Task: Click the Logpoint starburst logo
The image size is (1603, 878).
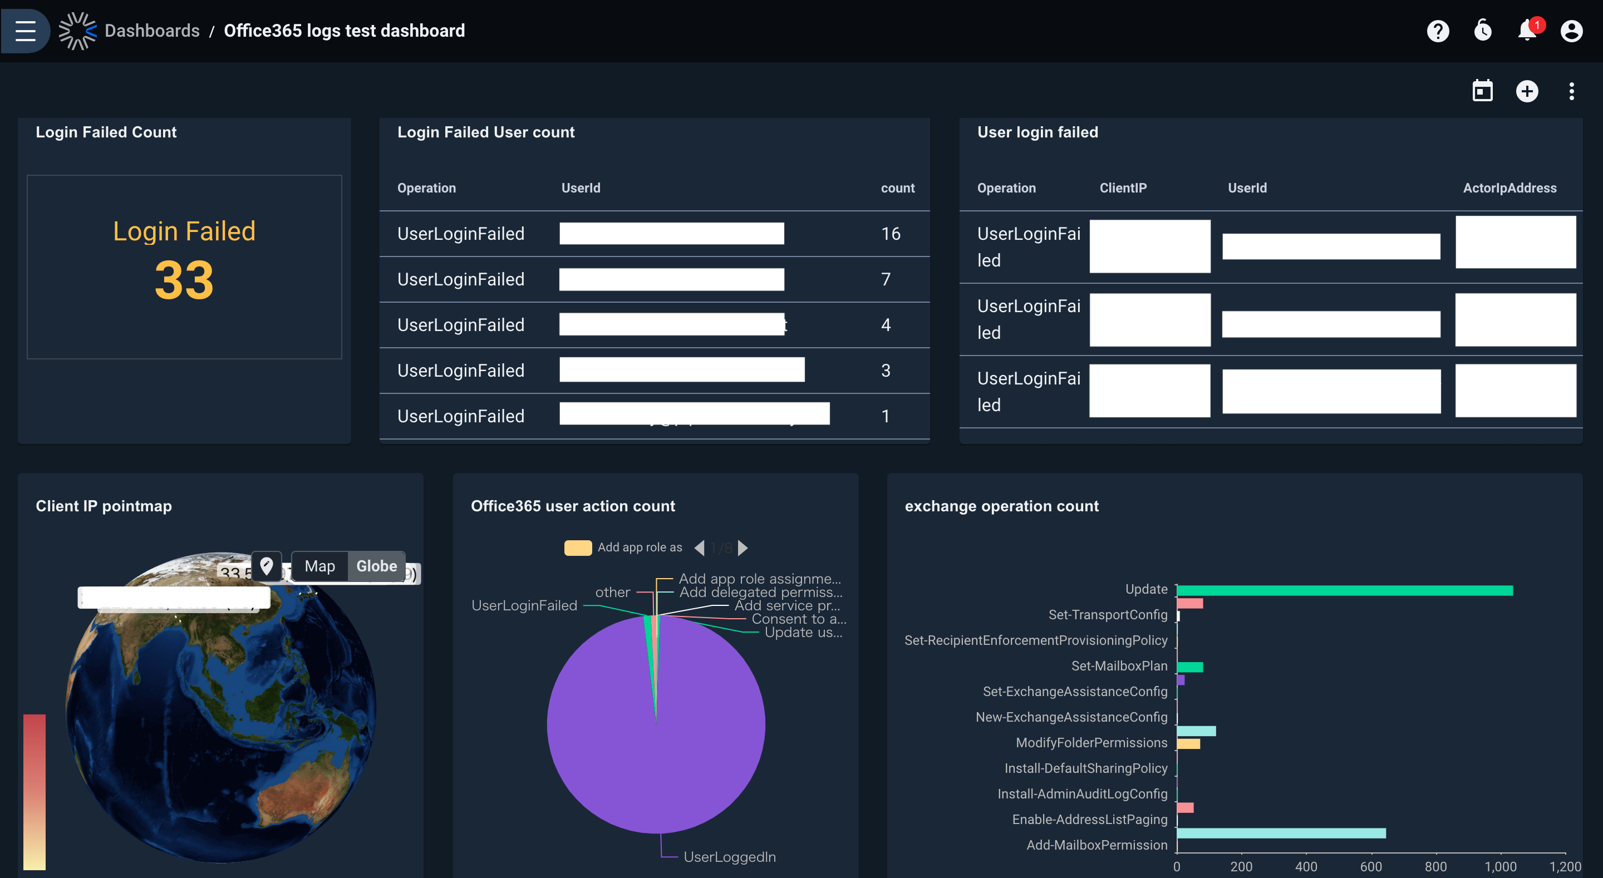Action: click(x=77, y=31)
